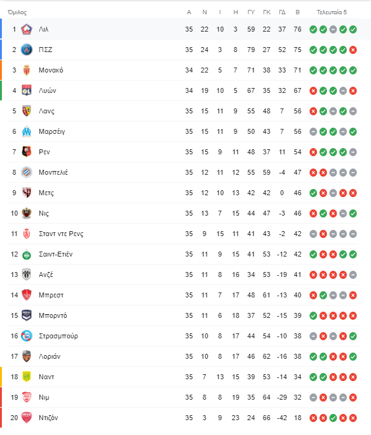Click the Τελευταία 5 column header

pyautogui.click(x=332, y=12)
